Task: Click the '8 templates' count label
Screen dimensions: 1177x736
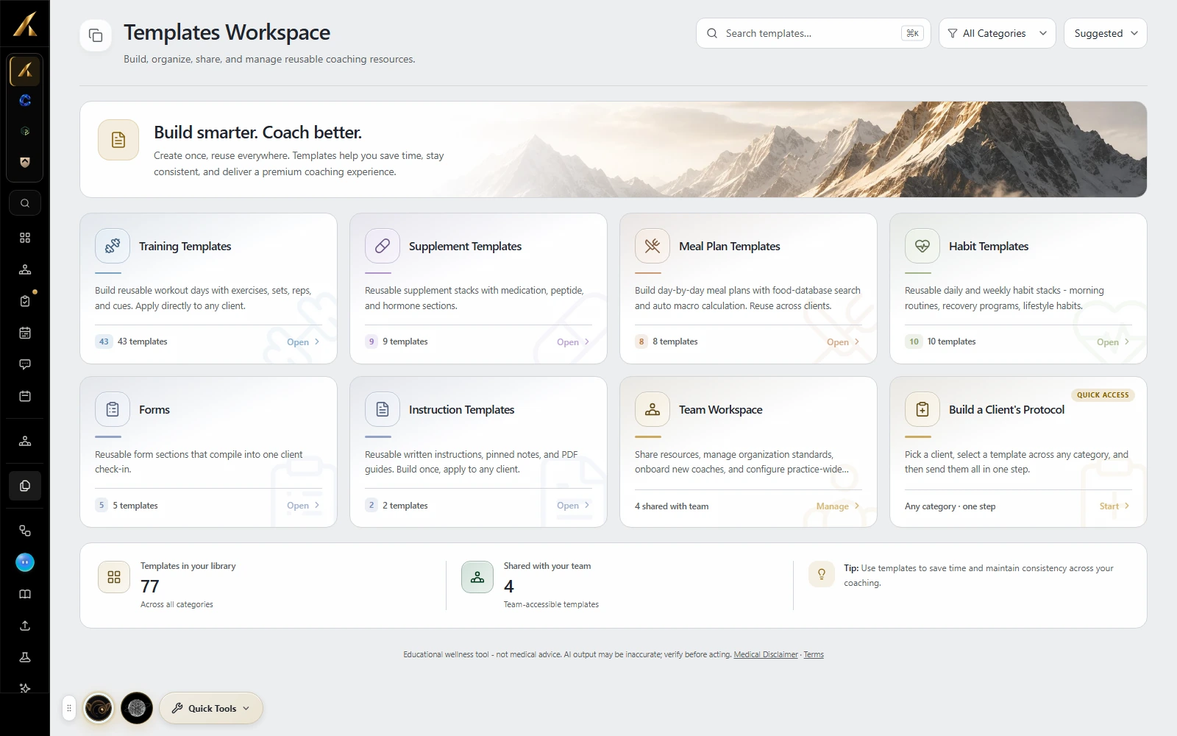Action: 675,342
